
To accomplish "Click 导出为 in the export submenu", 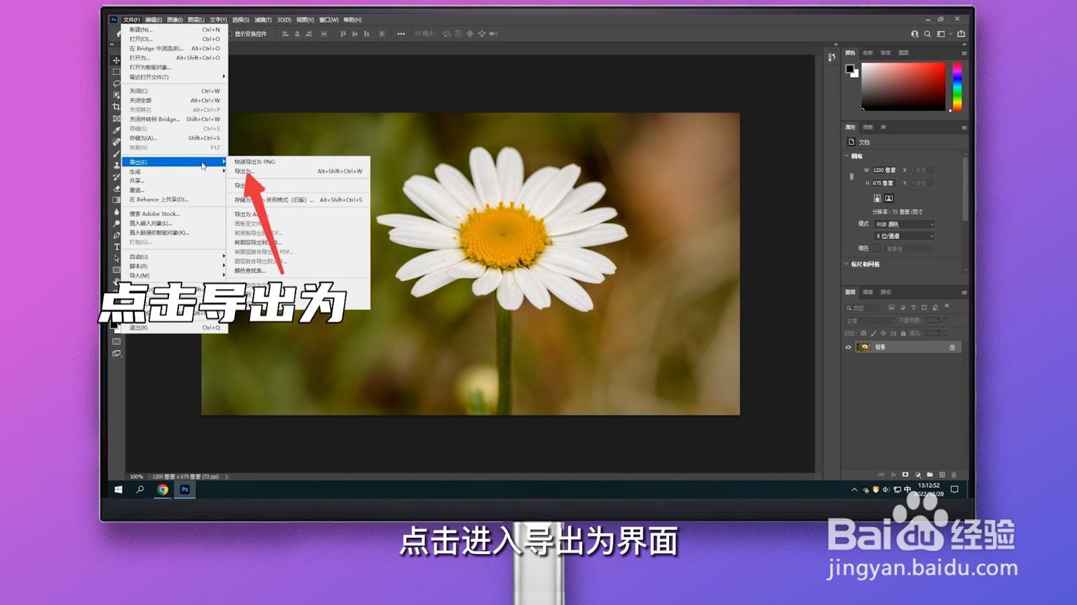I will pyautogui.click(x=246, y=171).
